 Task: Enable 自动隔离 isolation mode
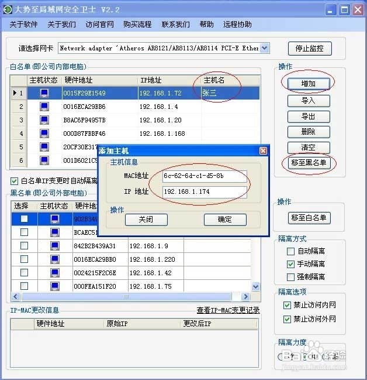point(290,251)
